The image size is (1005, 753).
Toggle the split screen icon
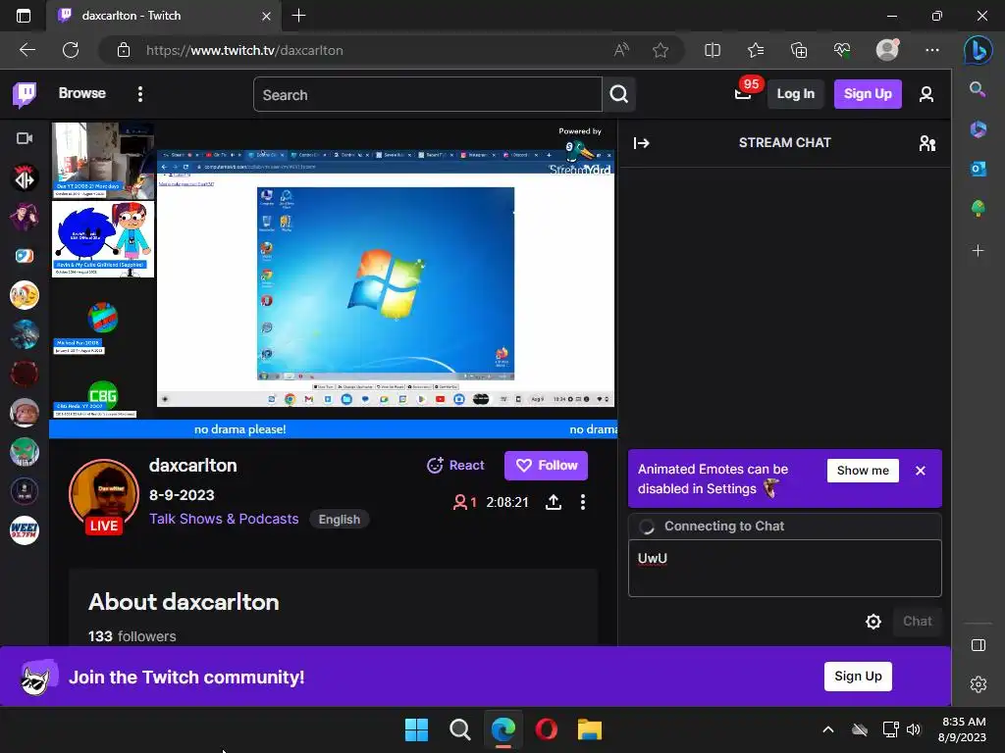pos(713,50)
